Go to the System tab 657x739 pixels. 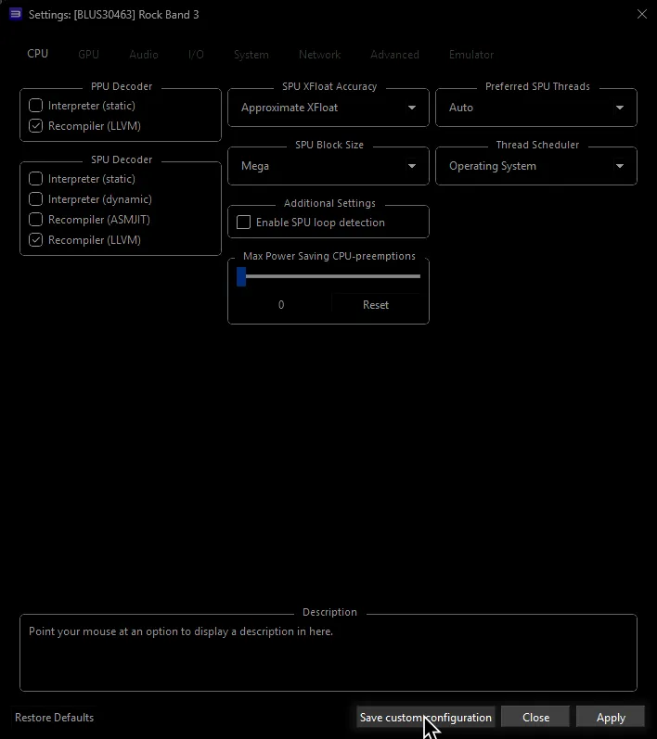coord(251,55)
